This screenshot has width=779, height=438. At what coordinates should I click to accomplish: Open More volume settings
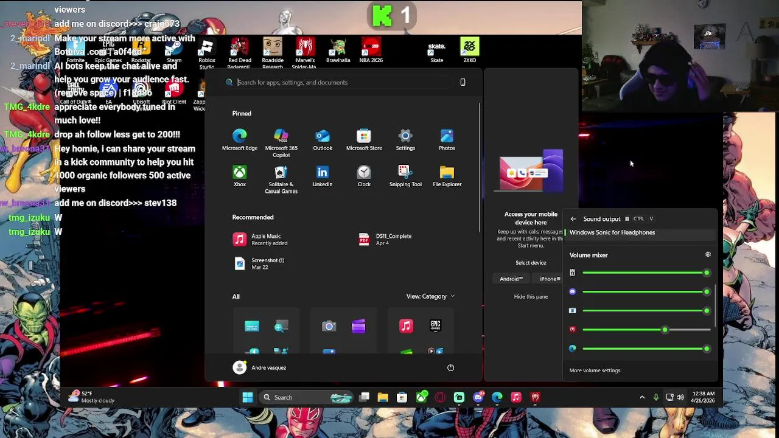click(595, 370)
